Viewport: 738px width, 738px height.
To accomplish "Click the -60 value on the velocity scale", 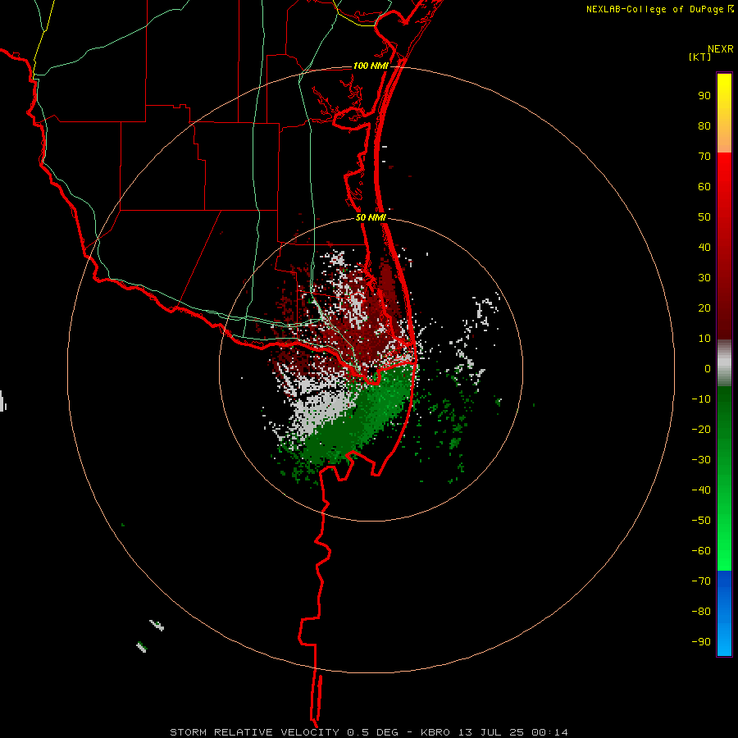I will coord(701,551).
